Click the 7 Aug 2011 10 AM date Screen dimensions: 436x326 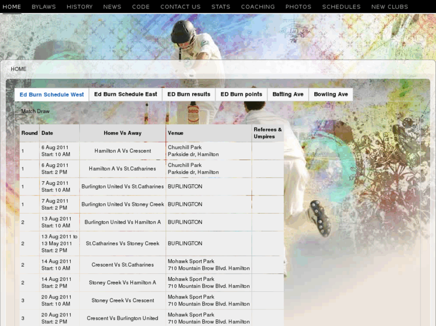point(56,187)
